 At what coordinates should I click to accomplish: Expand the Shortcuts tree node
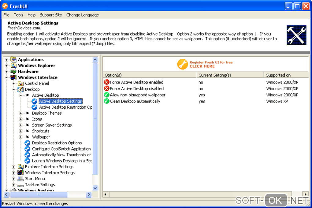[x=20, y=131]
